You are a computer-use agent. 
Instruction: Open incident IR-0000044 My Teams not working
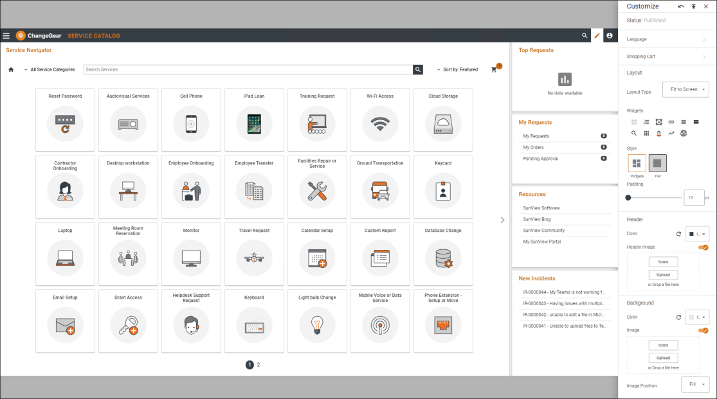563,292
